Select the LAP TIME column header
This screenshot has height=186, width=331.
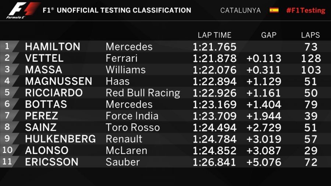(x=214, y=35)
